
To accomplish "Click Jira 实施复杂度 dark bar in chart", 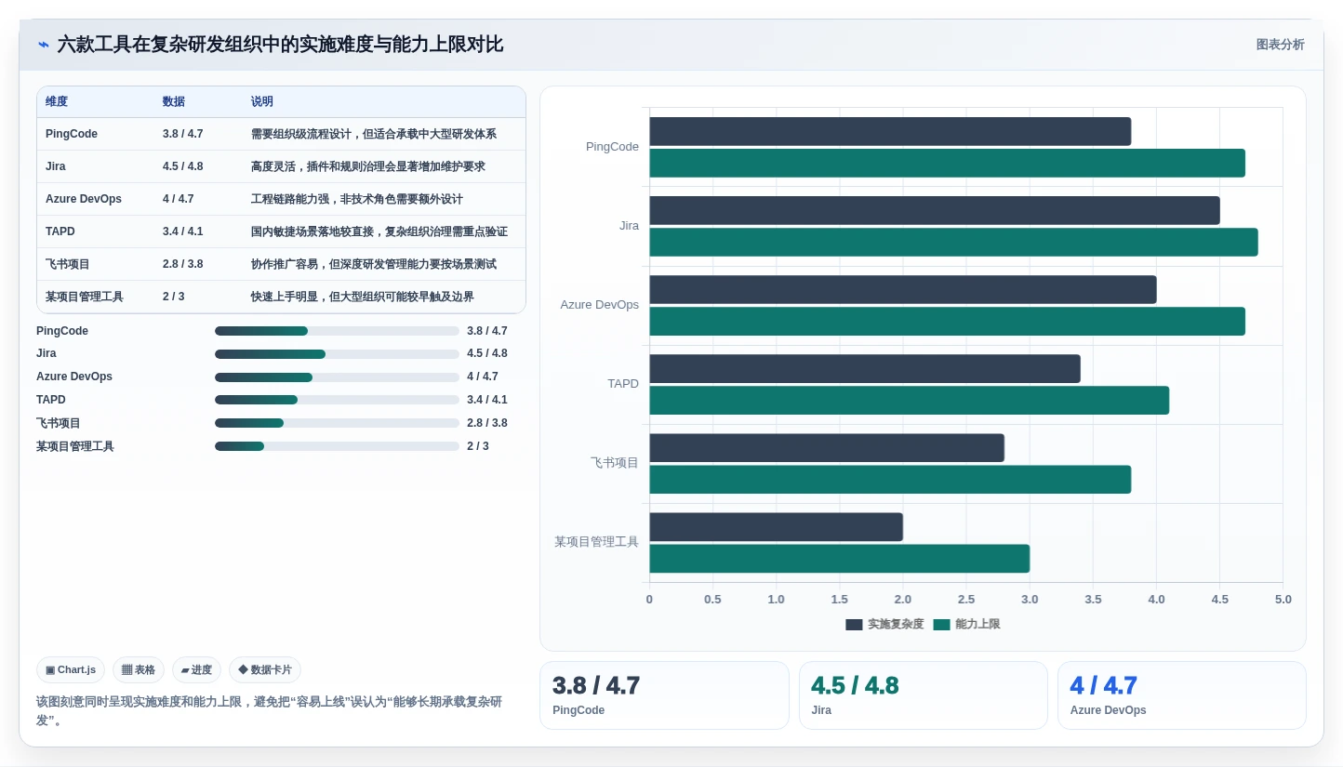I will click(935, 210).
